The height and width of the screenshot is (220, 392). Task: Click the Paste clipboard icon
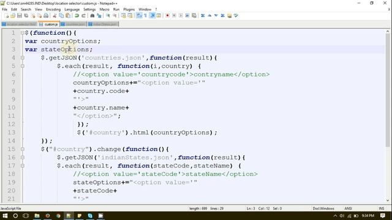pyautogui.click(x=68, y=16)
